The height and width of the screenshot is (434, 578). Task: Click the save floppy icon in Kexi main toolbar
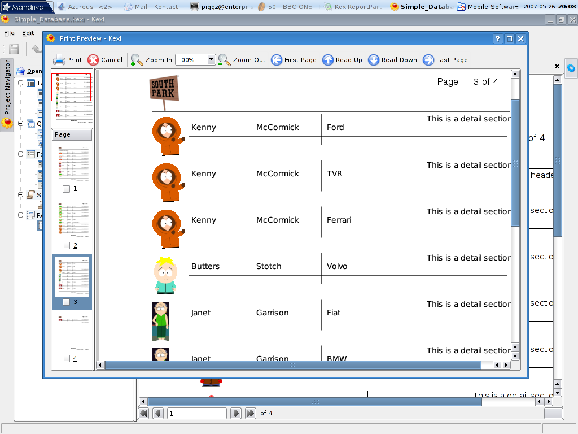pyautogui.click(x=14, y=49)
